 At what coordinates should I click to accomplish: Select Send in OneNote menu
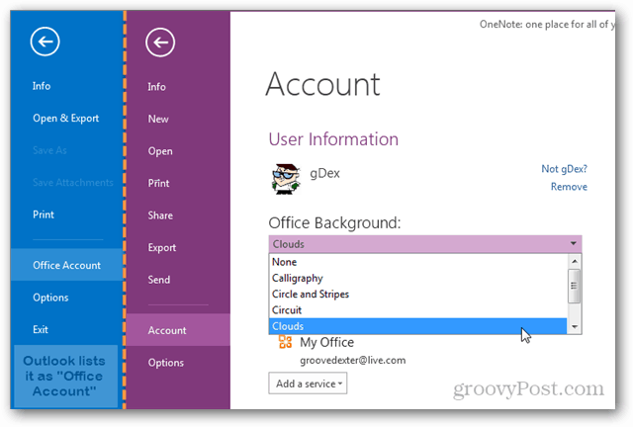(x=158, y=280)
